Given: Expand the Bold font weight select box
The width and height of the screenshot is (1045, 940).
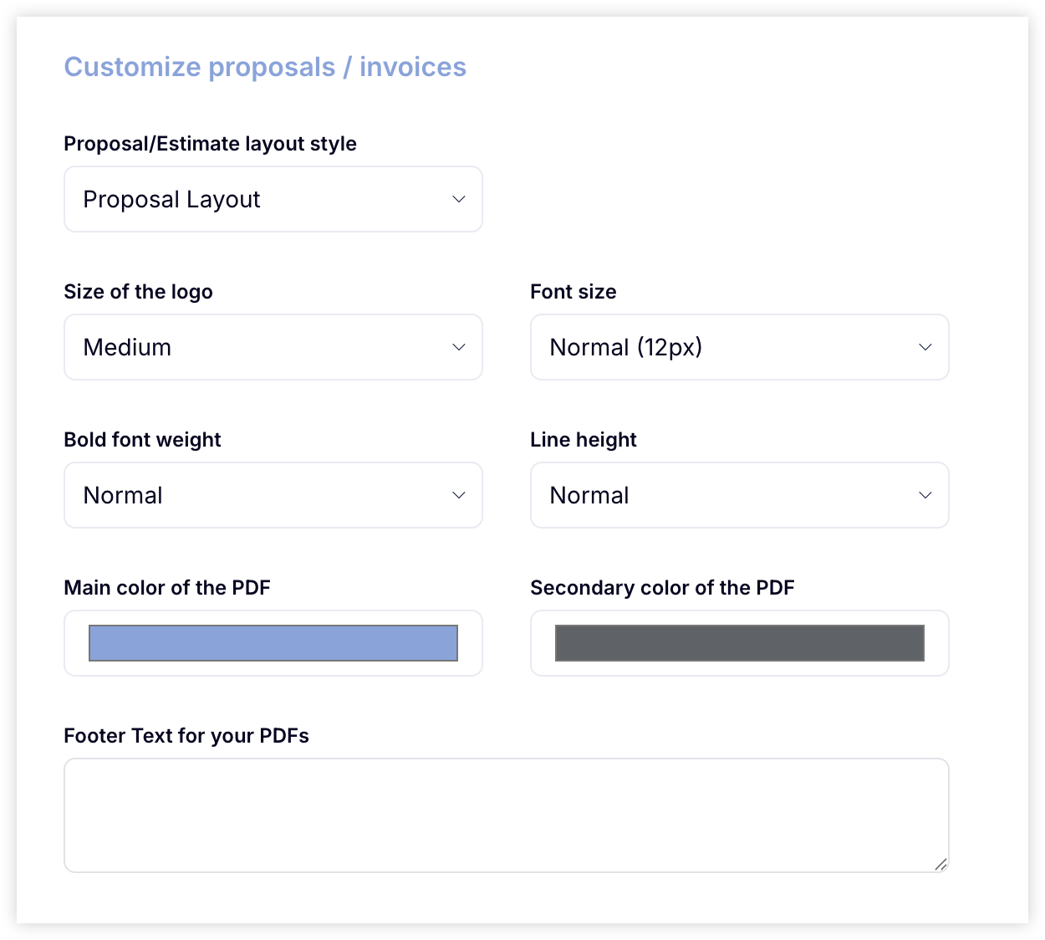Looking at the screenshot, I should pyautogui.click(x=273, y=495).
